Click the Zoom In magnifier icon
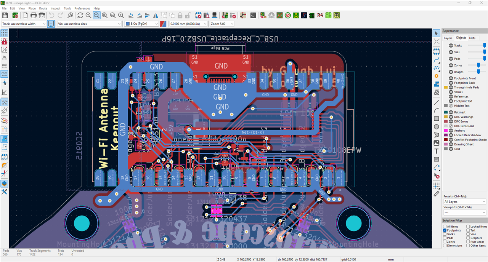The height and width of the screenshot is (262, 488). point(88,15)
